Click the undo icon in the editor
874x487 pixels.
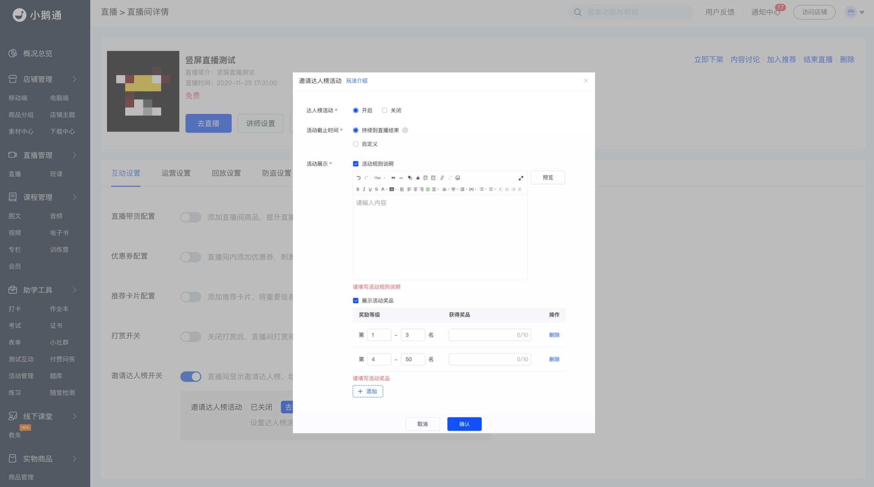tap(359, 178)
